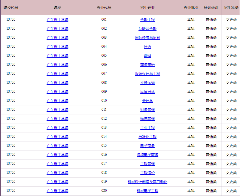Open the 工程管理 major link
This screenshot has width=240, height=196.
147,164
